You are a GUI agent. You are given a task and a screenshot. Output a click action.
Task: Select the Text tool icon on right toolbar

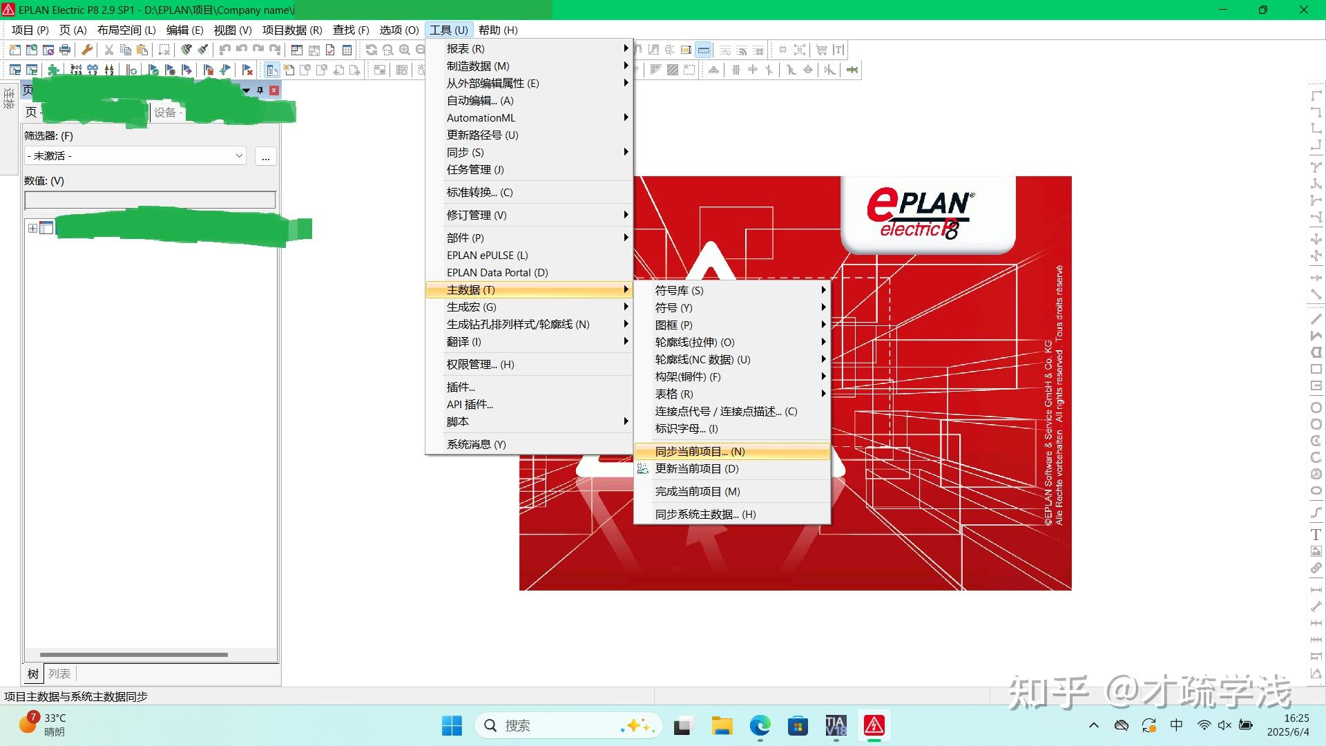point(1316,535)
